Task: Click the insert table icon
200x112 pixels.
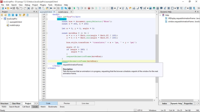Action: pos(190,8)
